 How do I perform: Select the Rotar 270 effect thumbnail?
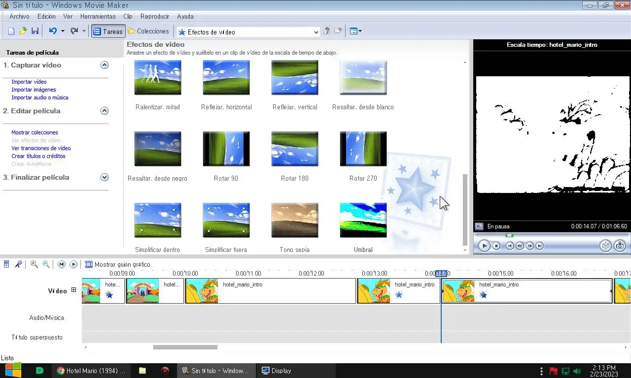click(363, 149)
